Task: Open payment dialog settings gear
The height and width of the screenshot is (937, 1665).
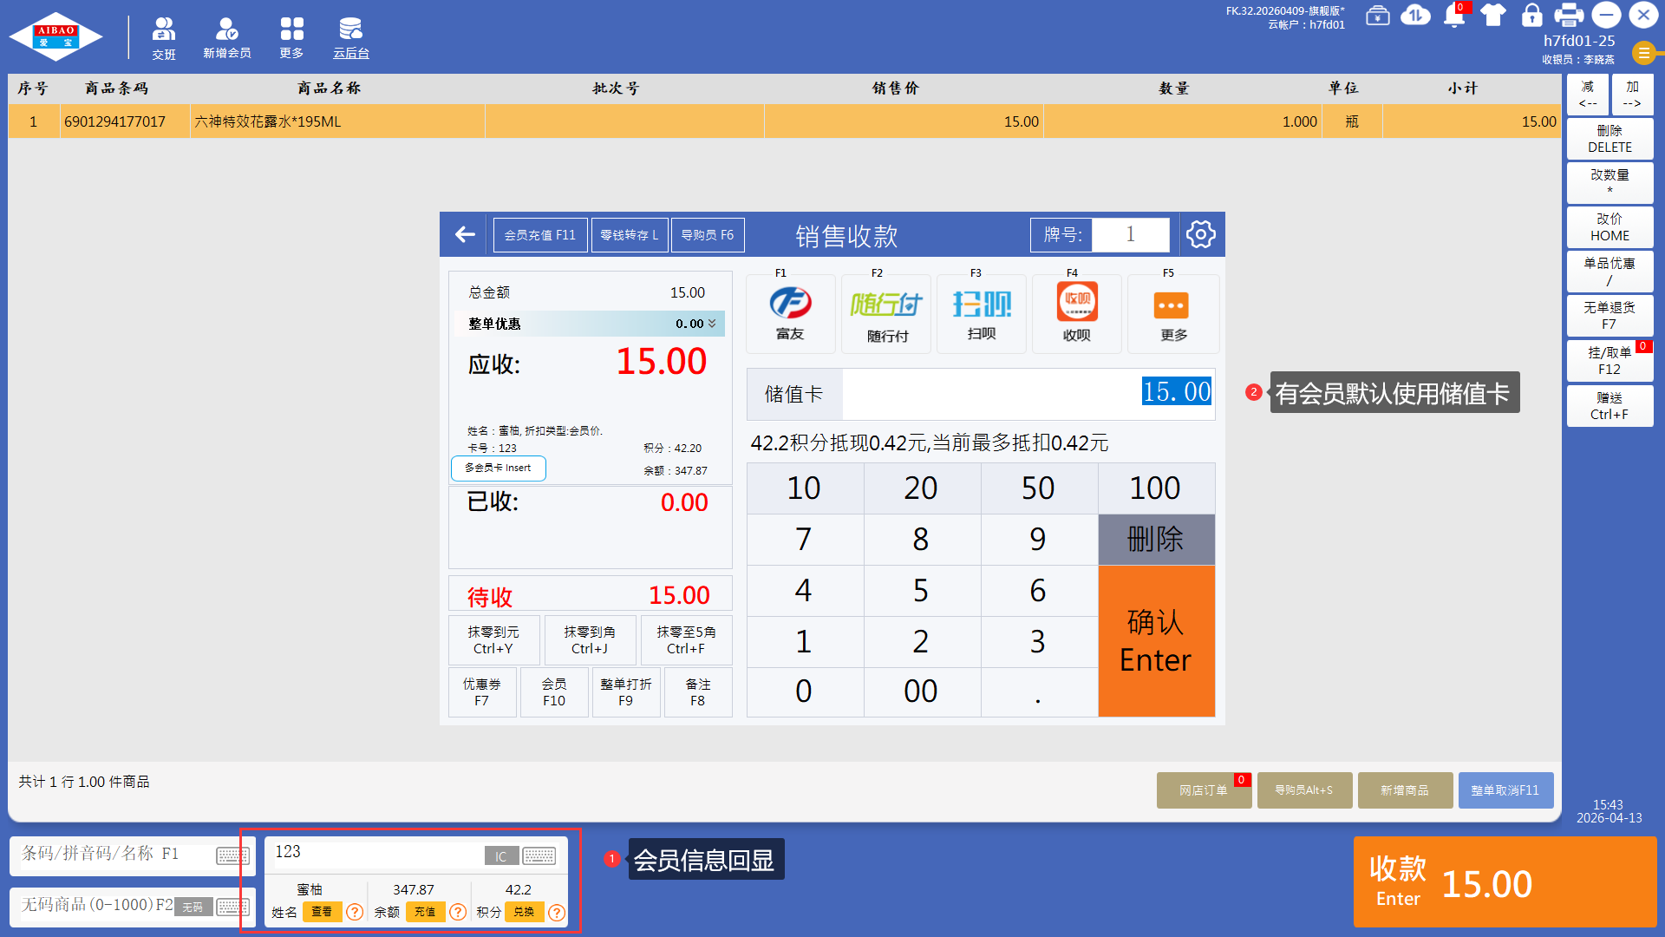Action: point(1200,234)
